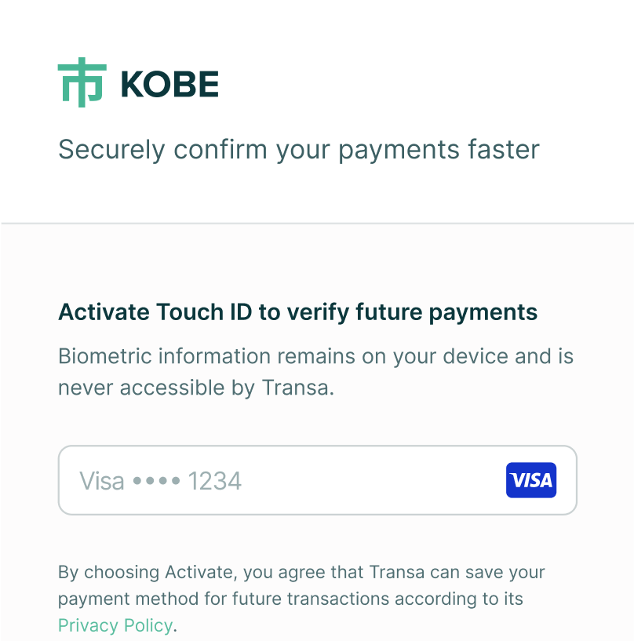The height and width of the screenshot is (641, 634).
Task: Click "future payments" in the bold heading
Action: [446, 312]
